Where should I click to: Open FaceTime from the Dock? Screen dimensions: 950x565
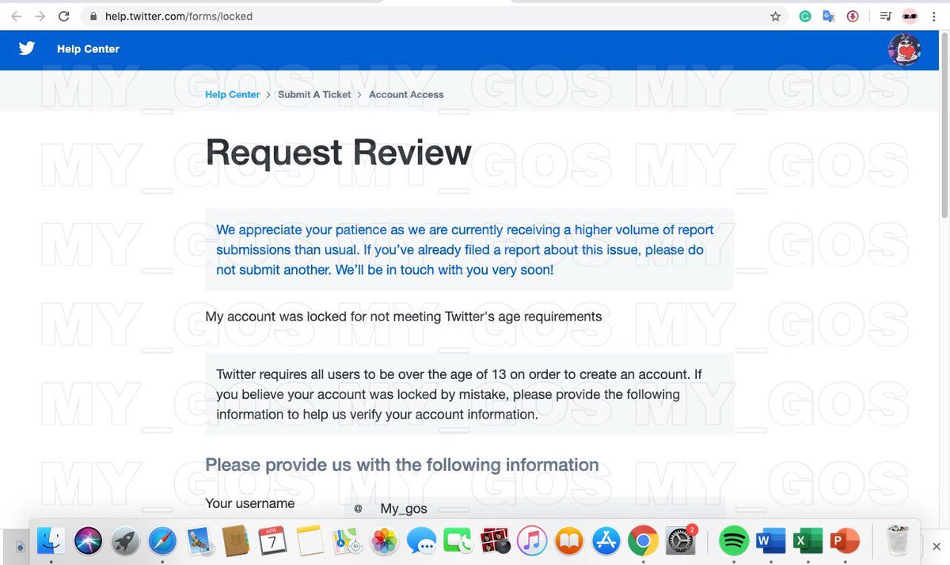tap(458, 541)
